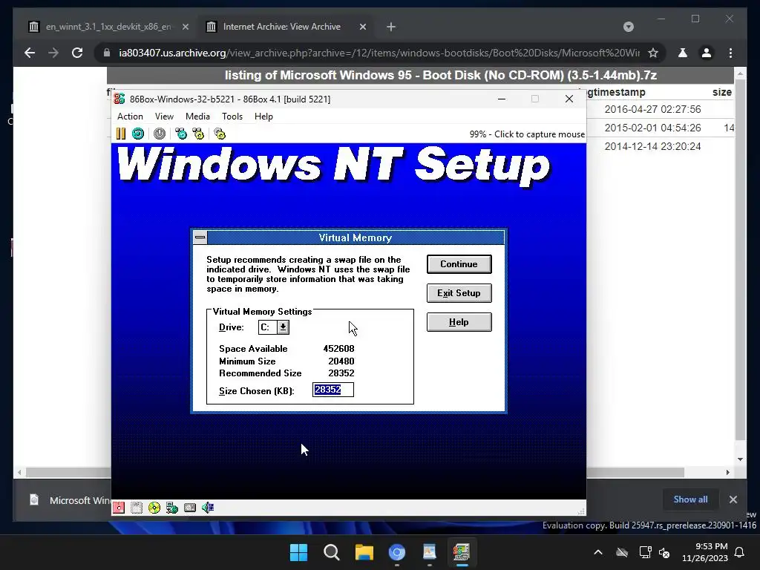Open Chrome three-dot menu
Screen dimensions: 760x570
(x=730, y=53)
